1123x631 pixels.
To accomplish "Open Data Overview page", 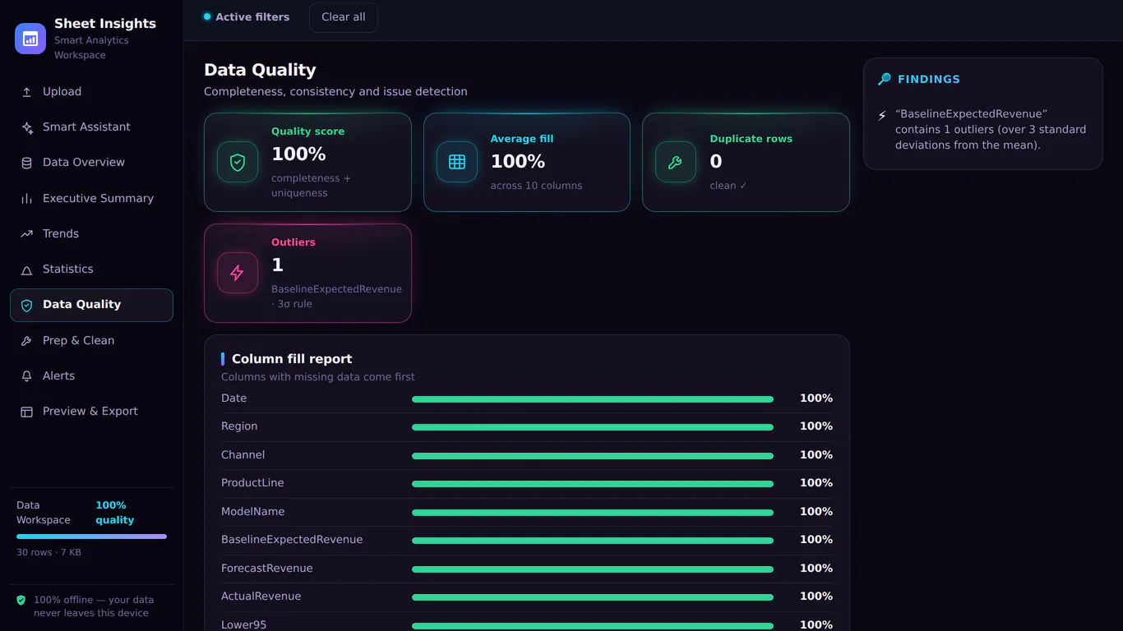I will [x=91, y=163].
